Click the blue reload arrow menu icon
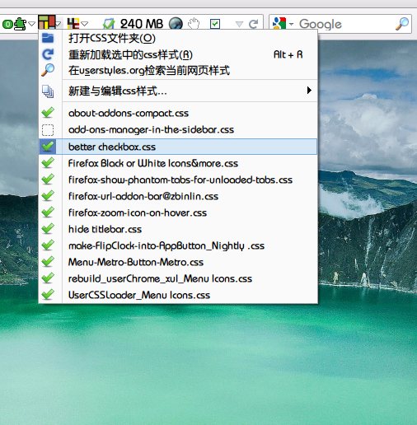 point(48,54)
